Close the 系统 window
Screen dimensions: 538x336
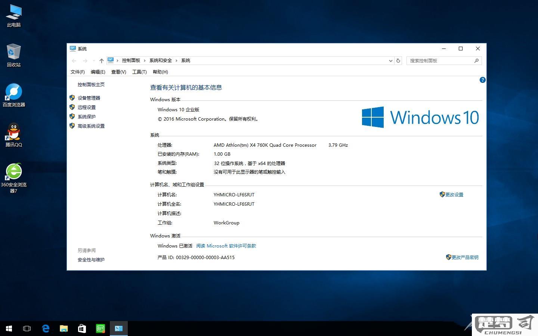(477, 49)
